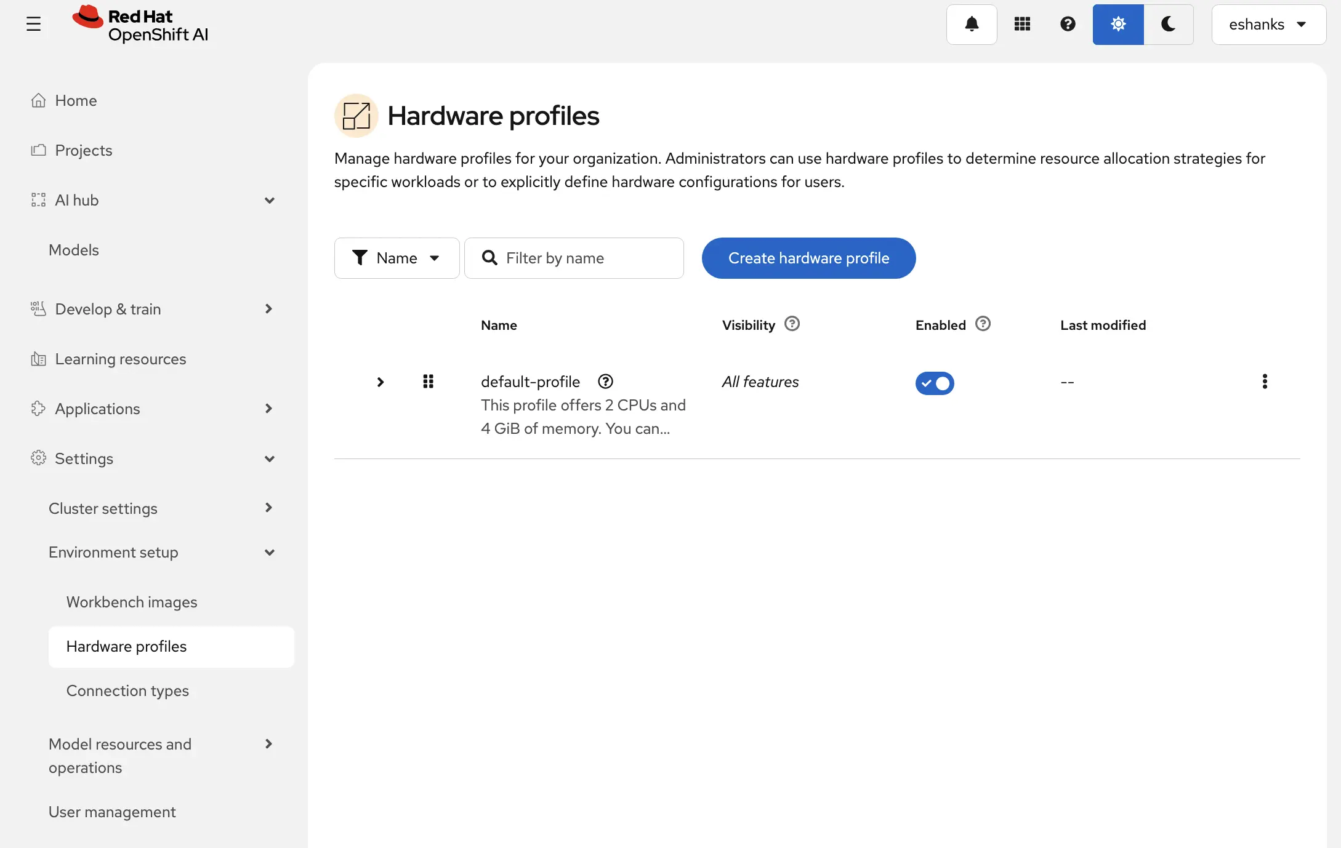This screenshot has height=848, width=1341.
Task: Open Connection types page
Action: click(x=127, y=690)
